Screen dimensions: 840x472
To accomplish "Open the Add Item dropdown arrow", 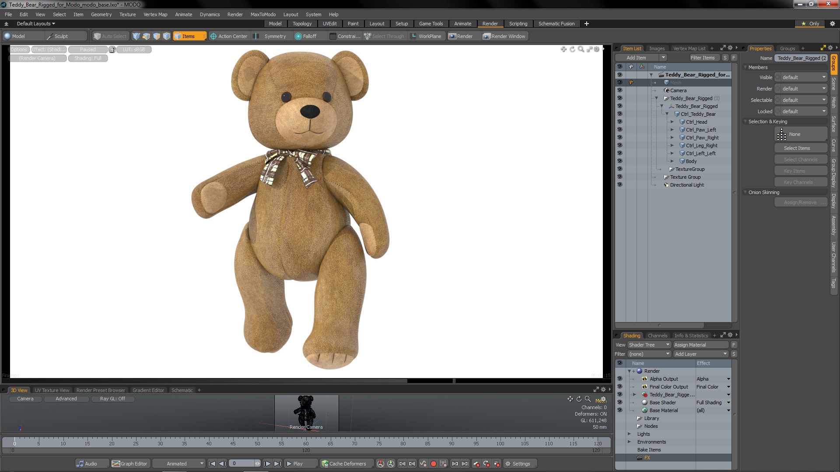I will [x=663, y=58].
